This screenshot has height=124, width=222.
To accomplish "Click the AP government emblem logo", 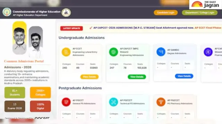I will point(7,12).
